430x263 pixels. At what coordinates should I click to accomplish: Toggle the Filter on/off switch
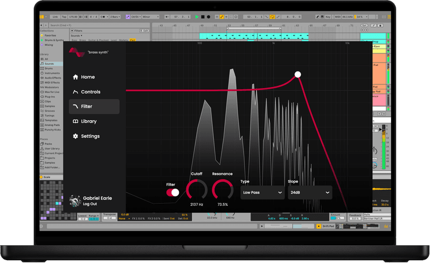click(173, 193)
